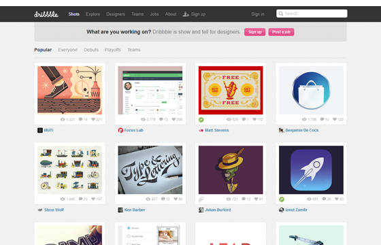Open the shopping bag icon shot thumbnail
Viewport: 381px width, 245px height.
[312, 90]
